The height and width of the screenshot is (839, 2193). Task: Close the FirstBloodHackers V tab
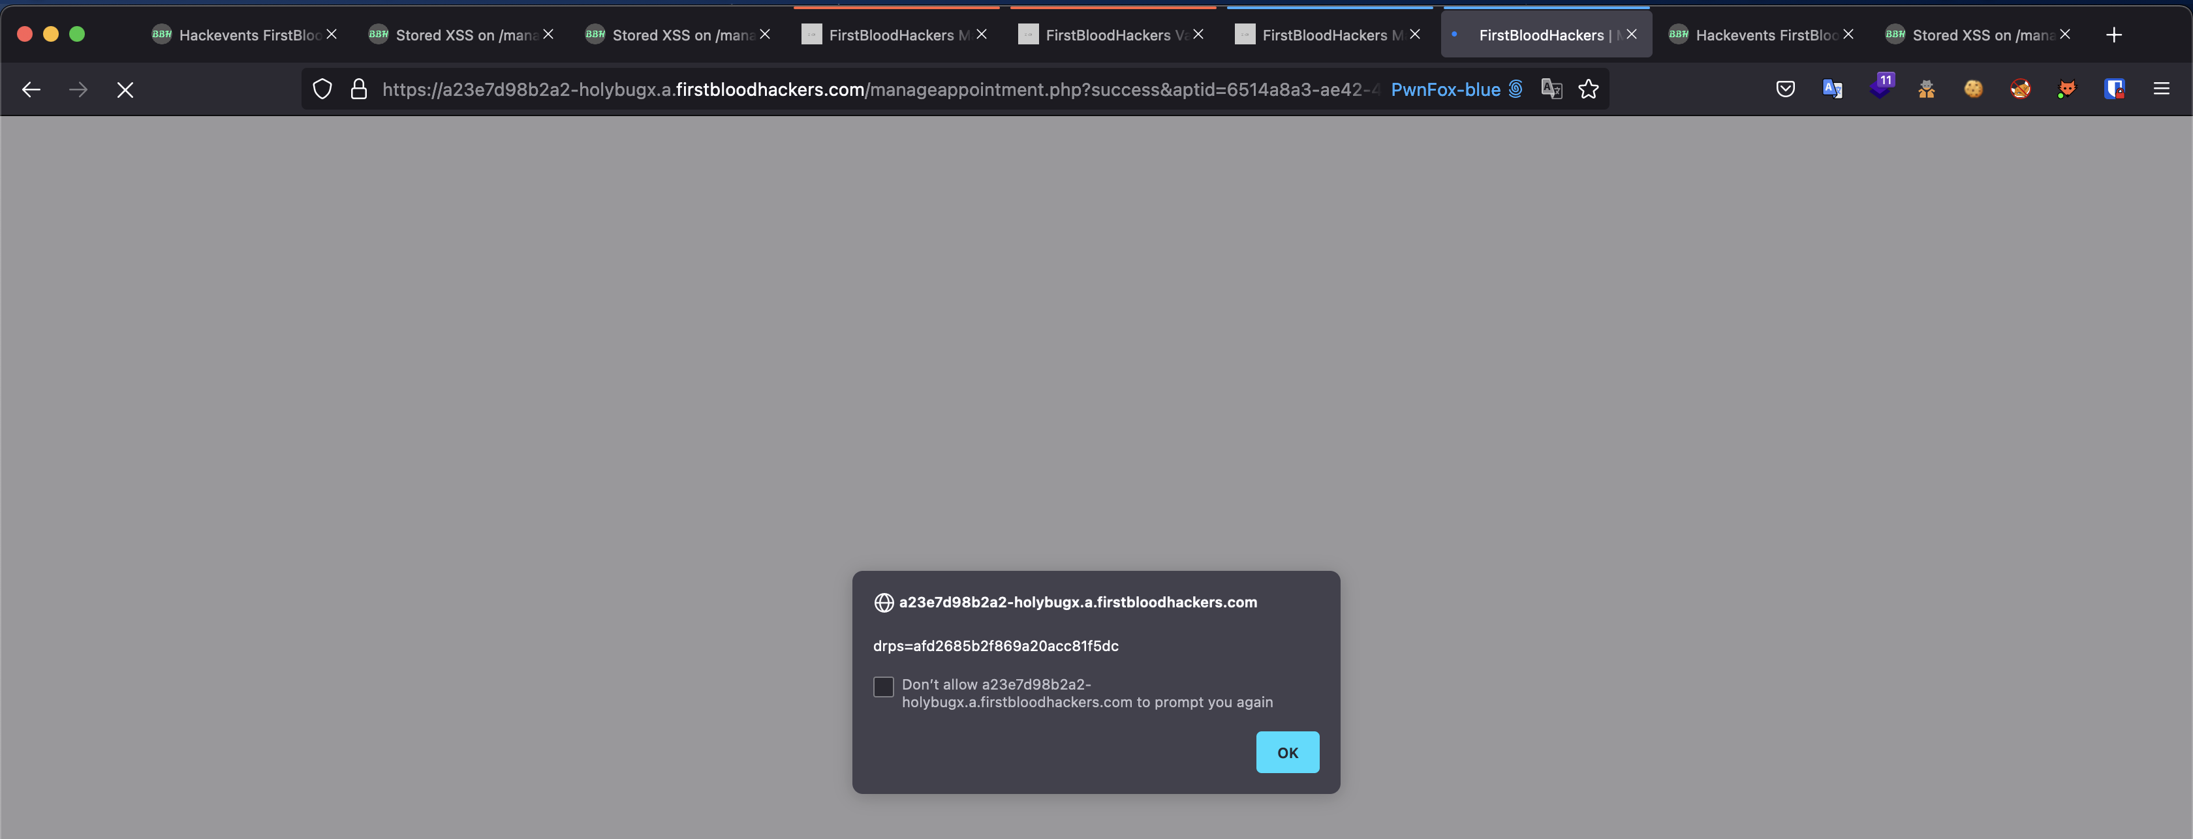coord(1199,34)
